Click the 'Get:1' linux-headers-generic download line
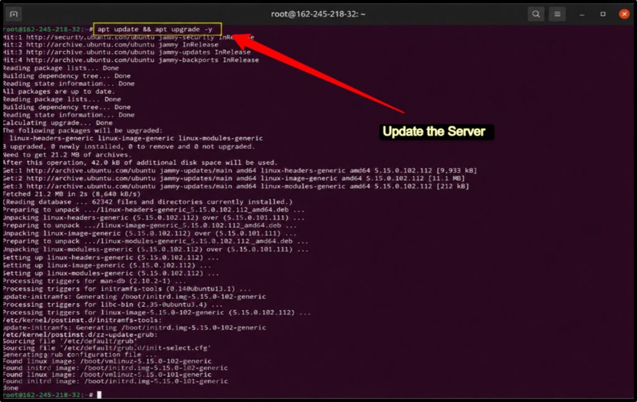 tap(239, 170)
